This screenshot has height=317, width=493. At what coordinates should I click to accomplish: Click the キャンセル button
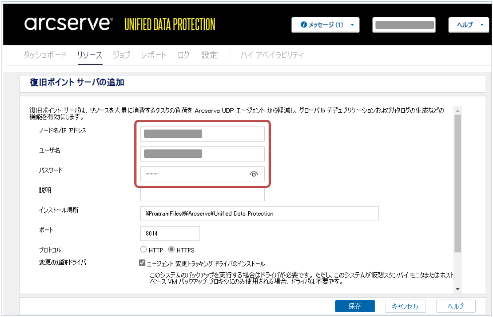(405, 306)
